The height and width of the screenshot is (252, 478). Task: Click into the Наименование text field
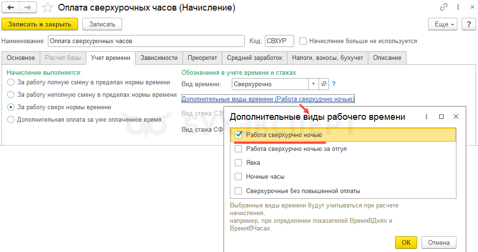coord(146,41)
